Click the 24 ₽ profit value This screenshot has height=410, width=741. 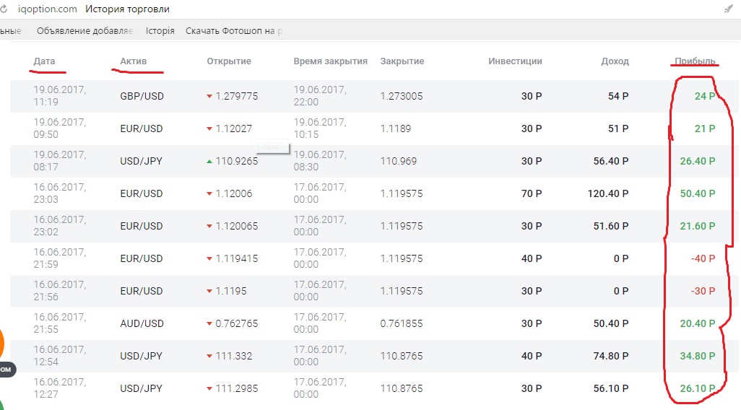pos(705,96)
